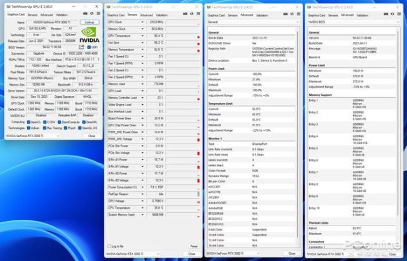
Task: Click Close button in Graphics Card window
Action: 91,136
